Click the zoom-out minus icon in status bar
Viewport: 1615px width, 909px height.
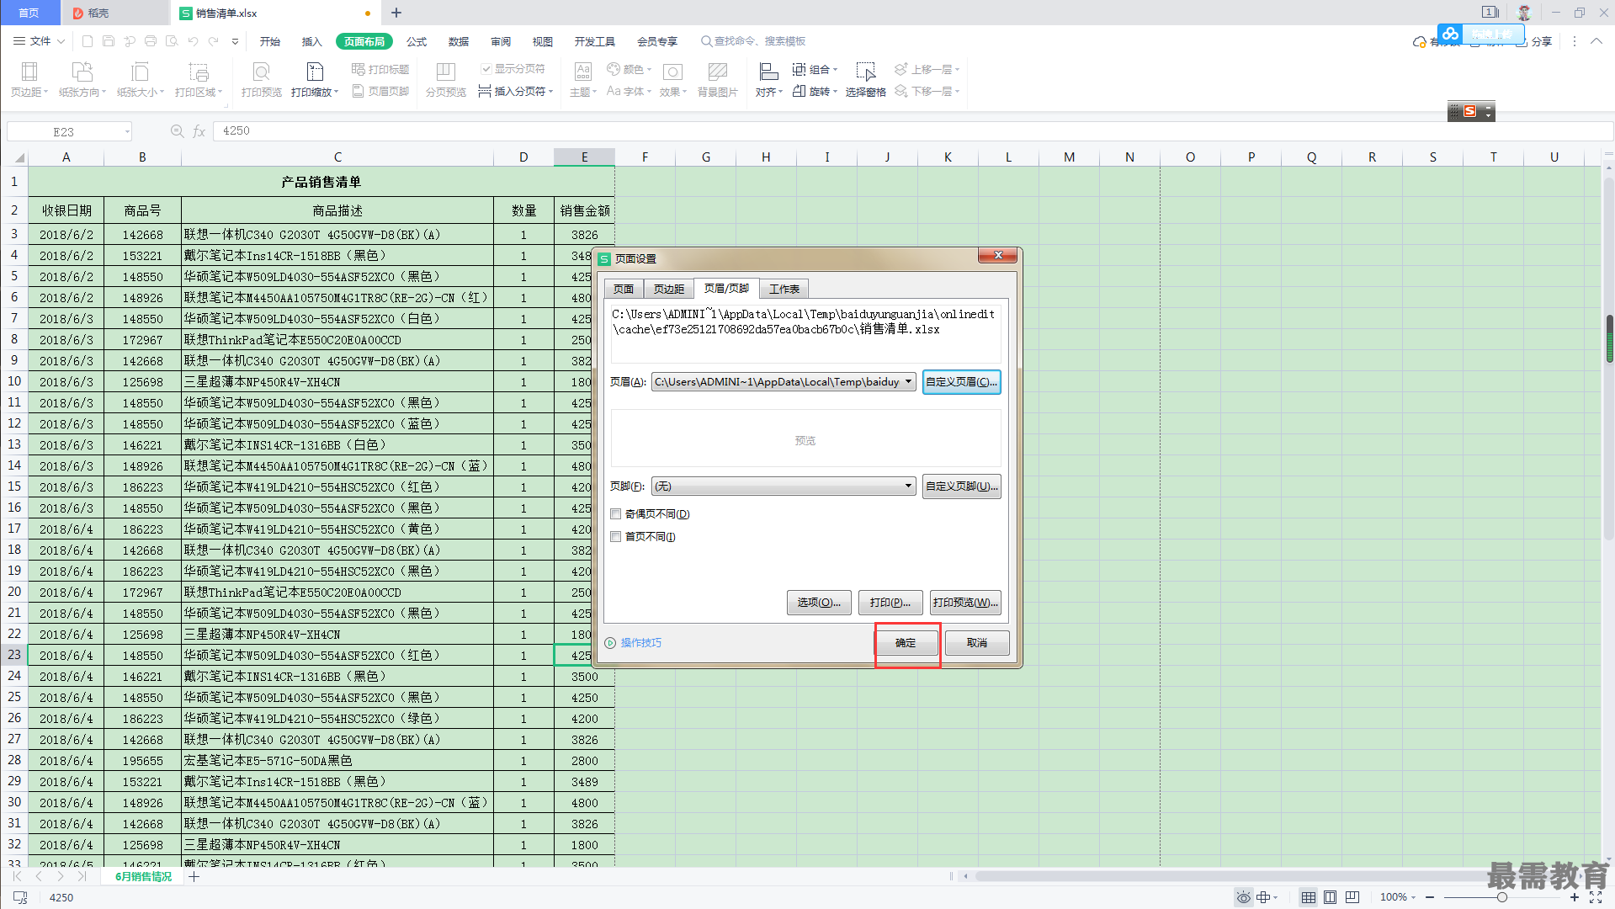[x=1430, y=897]
